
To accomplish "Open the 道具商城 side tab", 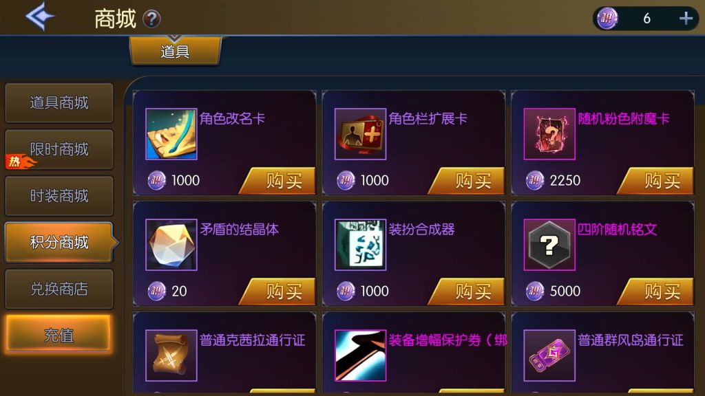I will pos(59,103).
